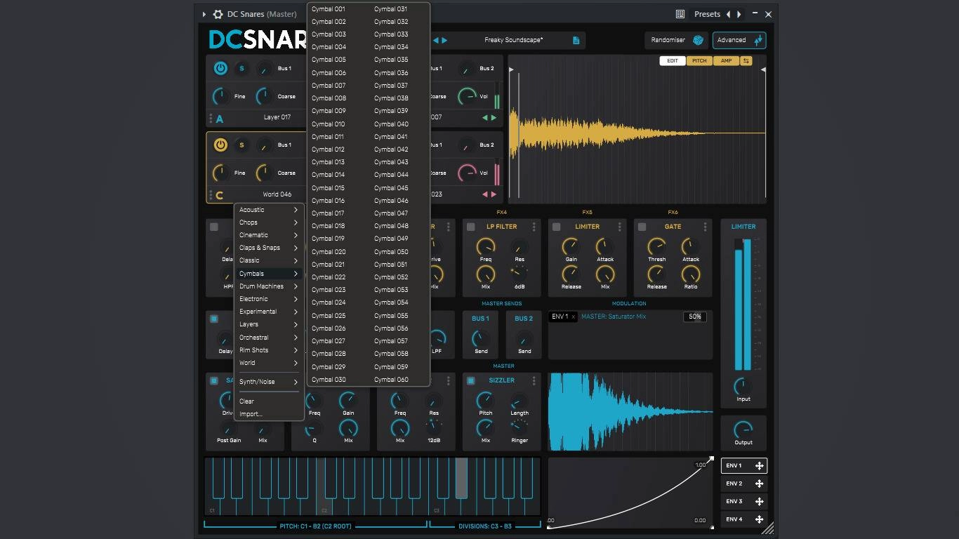
Task: Select Cymbal 015 from the list
Action: 329,188
